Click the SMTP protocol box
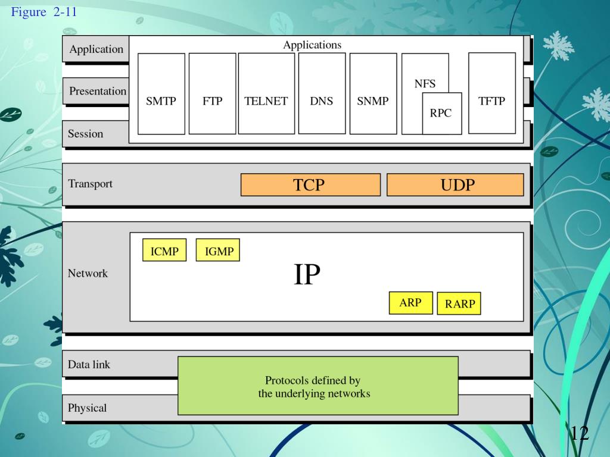610x457 pixels. point(161,93)
